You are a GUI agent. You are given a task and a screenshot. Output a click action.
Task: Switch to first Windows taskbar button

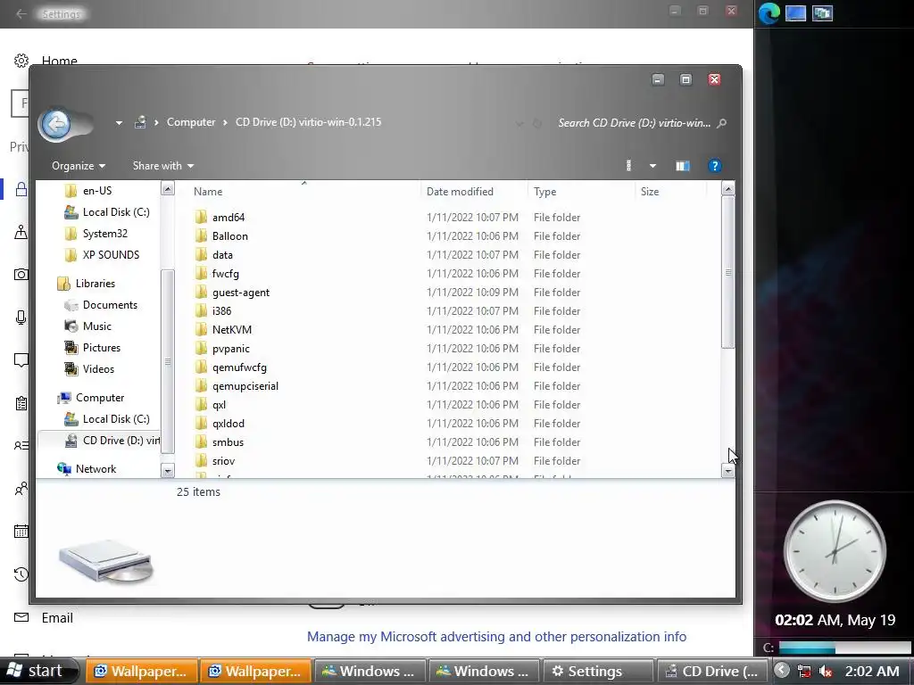370,671
